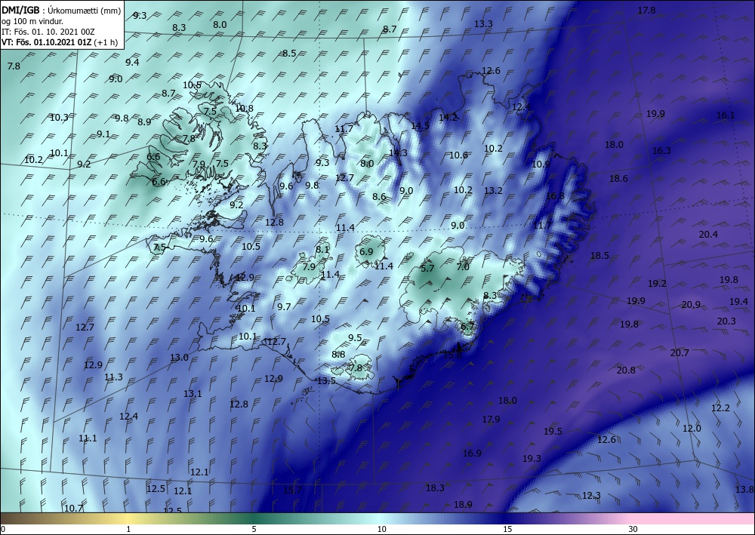Click the 12.3 value on the map
This screenshot has height=535, width=755.
pyautogui.click(x=591, y=495)
